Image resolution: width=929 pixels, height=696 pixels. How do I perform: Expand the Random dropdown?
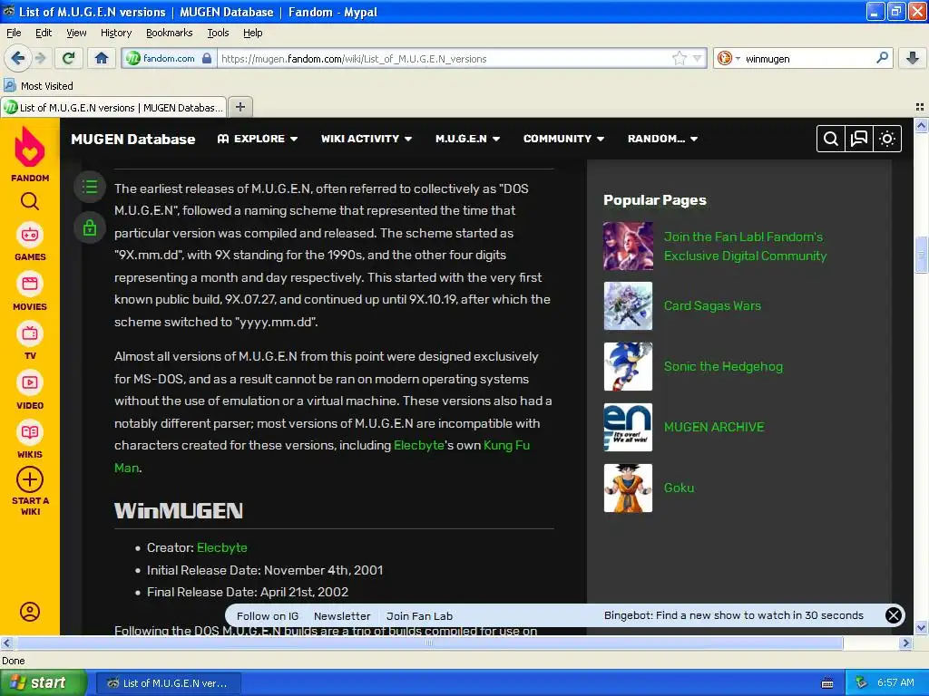point(662,139)
